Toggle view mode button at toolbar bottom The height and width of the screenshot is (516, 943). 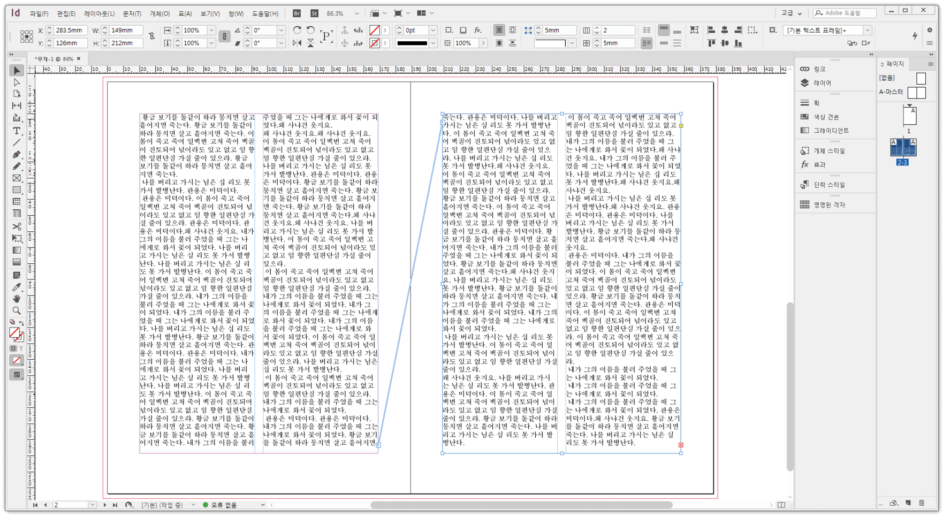coord(17,375)
